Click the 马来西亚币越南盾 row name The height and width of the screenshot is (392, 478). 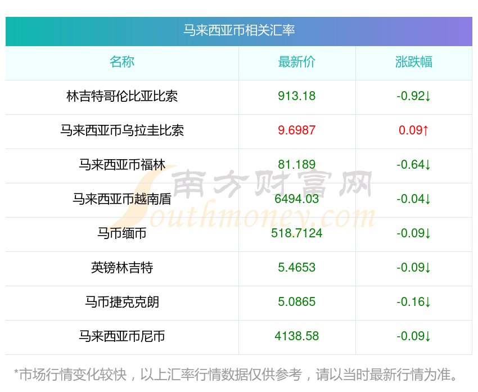point(122,199)
